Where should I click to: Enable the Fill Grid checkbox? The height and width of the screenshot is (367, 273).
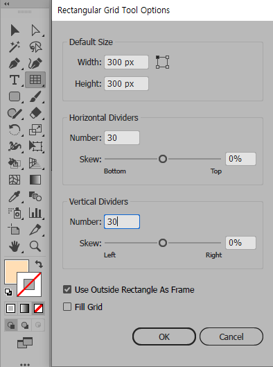[x=67, y=307]
